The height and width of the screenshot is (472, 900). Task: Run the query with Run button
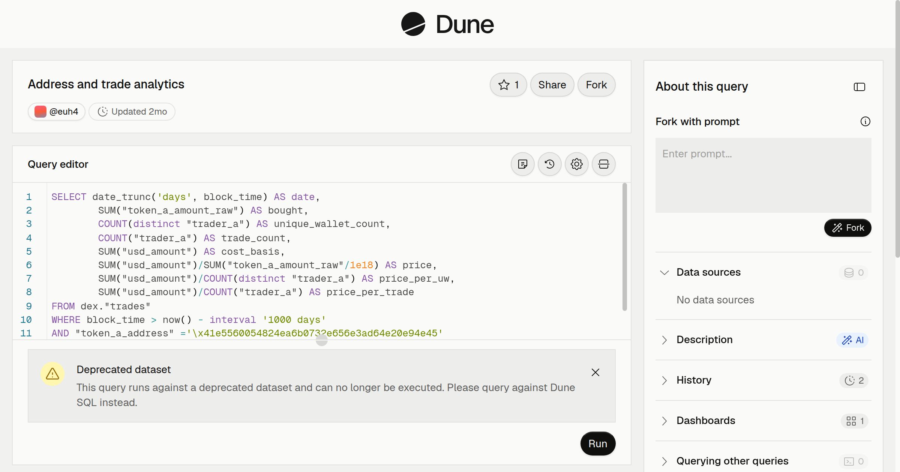(598, 444)
